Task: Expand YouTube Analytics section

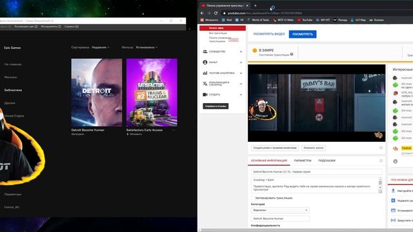Action: 223,73
